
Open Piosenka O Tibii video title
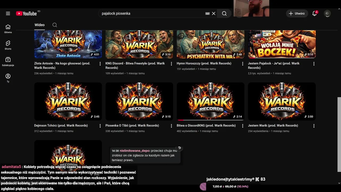(132, 126)
